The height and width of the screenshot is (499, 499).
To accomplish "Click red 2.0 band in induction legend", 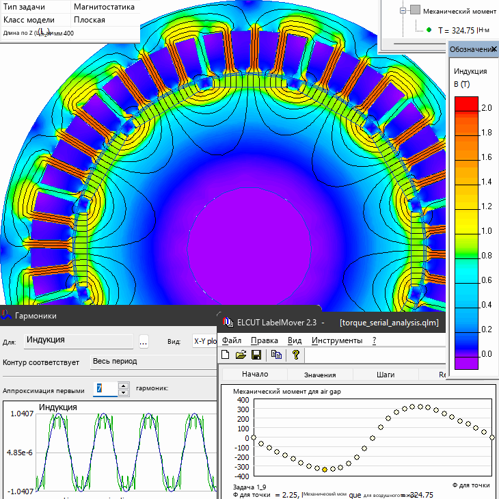I will click(x=466, y=104).
